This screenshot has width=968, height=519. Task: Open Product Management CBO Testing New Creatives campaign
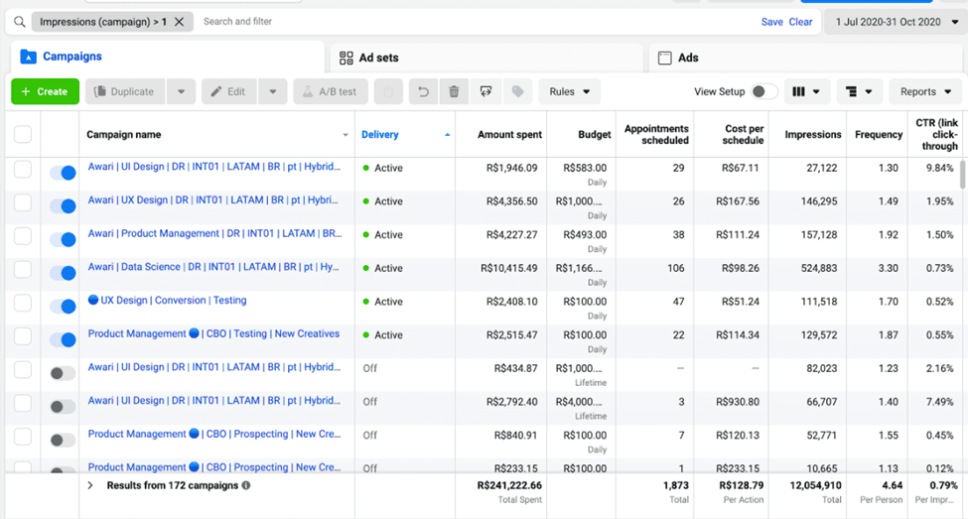pos(213,333)
